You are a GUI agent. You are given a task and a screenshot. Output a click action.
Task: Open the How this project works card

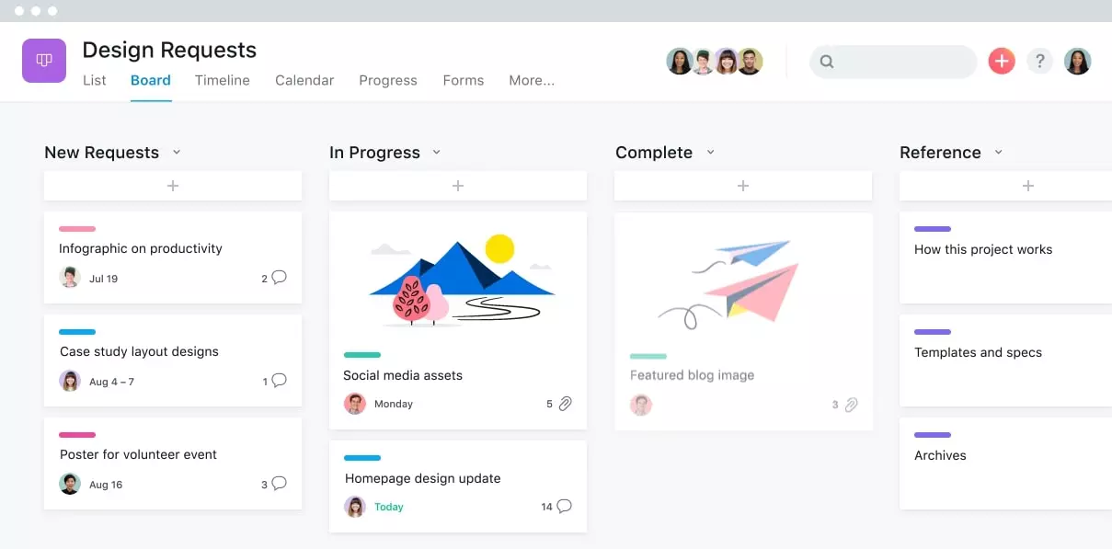pos(1005,257)
